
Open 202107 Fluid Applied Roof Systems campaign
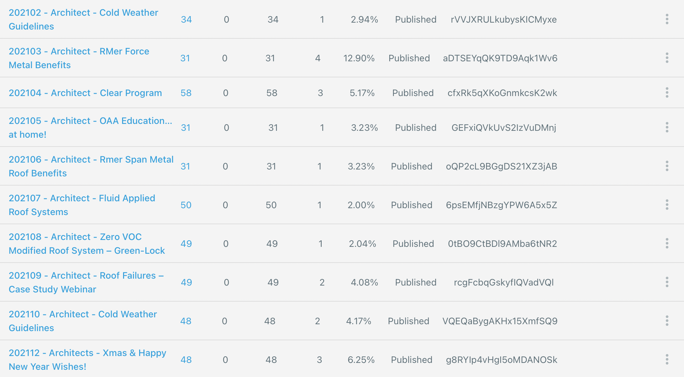(x=82, y=199)
